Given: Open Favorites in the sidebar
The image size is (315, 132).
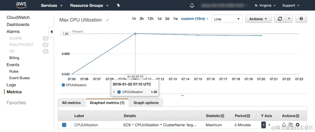Looking at the screenshot, I should pyautogui.click(x=16, y=103).
